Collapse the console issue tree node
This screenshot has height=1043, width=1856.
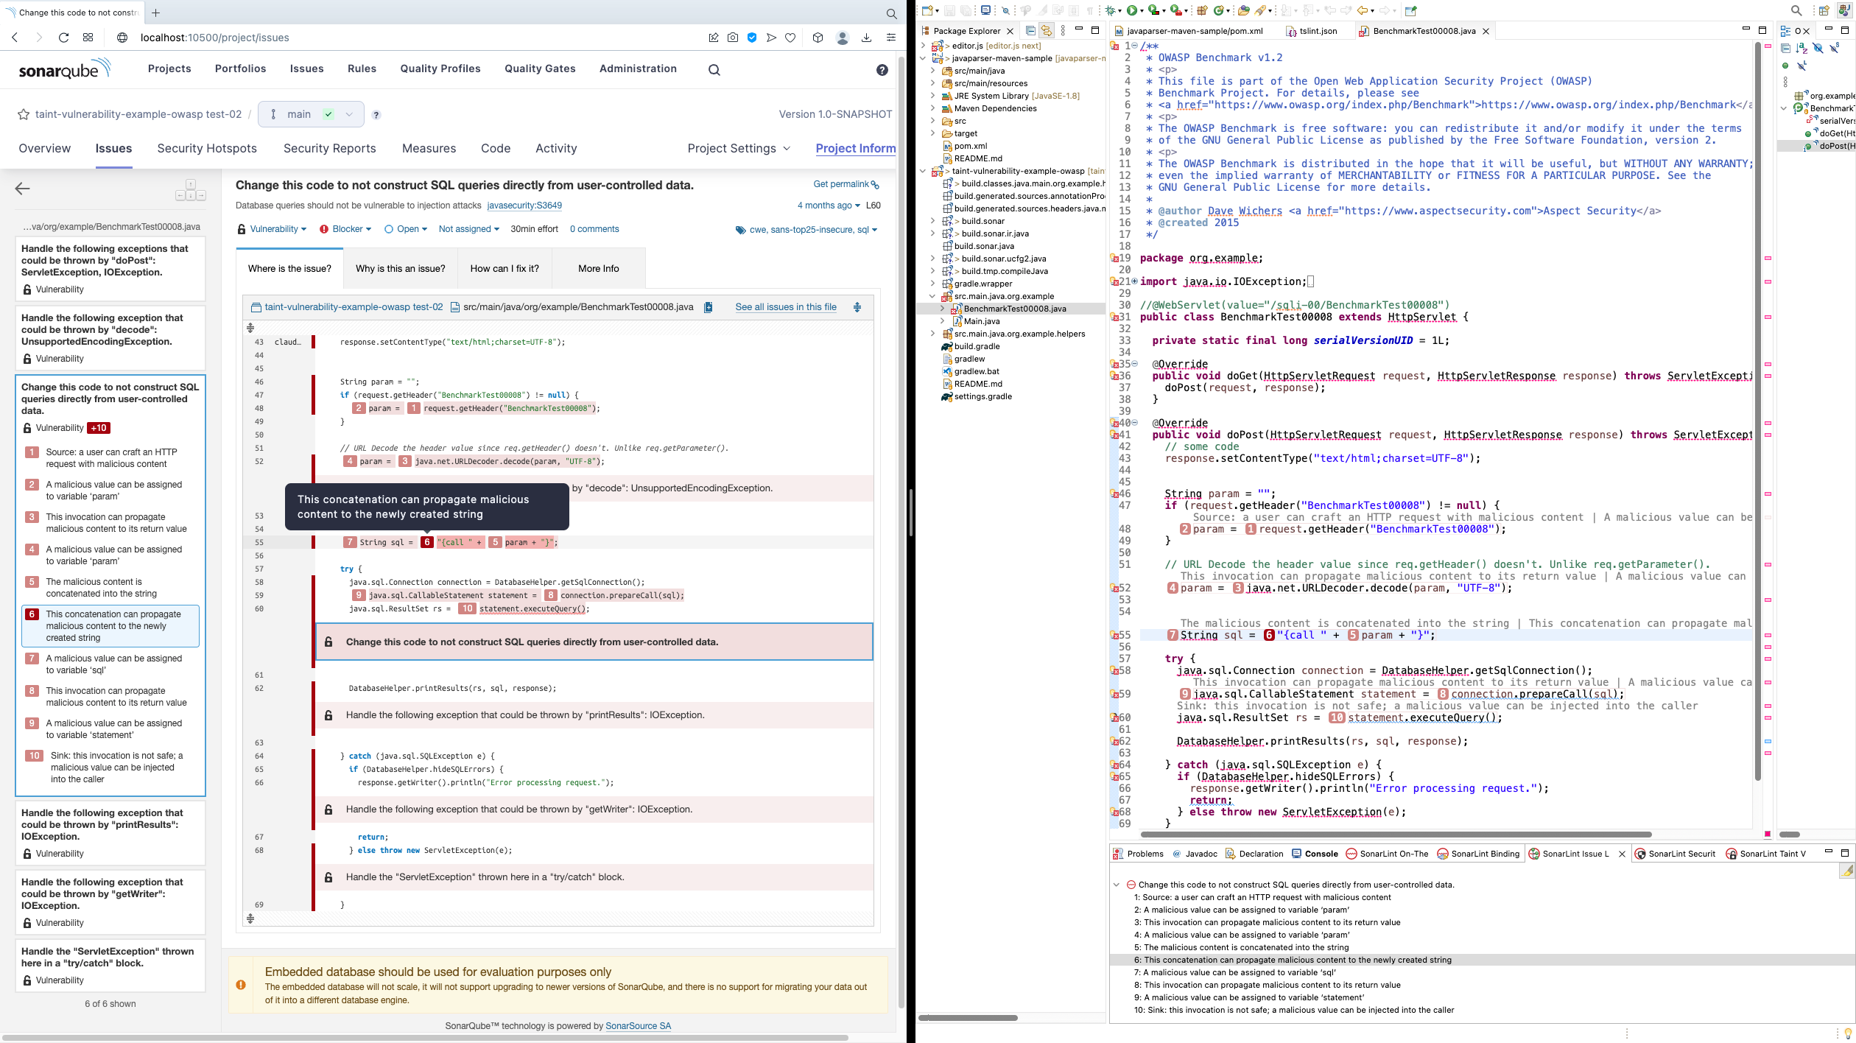click(1117, 885)
